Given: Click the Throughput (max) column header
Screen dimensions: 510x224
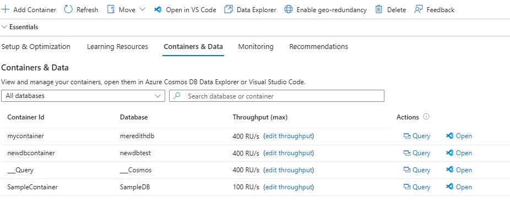Looking at the screenshot, I should point(260,117).
